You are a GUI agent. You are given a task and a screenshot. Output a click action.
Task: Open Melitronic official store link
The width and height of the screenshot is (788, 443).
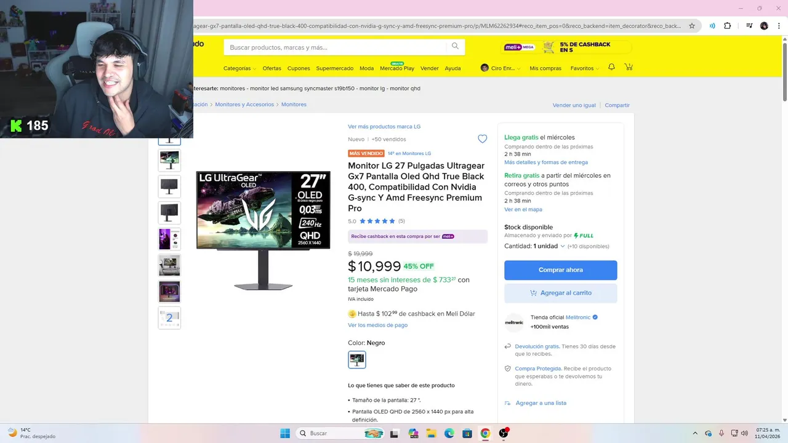point(578,317)
